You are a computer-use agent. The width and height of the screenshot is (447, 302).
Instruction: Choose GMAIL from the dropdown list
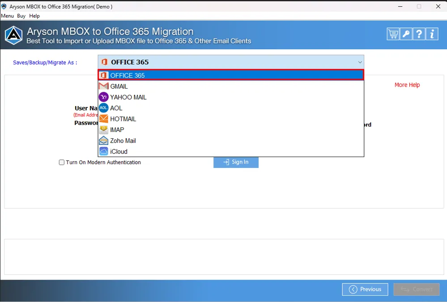click(231, 86)
